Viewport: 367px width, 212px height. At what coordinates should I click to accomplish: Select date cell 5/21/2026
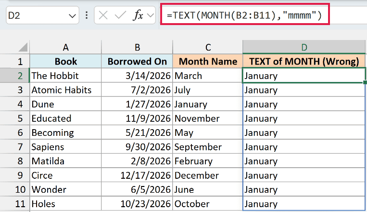137,132
